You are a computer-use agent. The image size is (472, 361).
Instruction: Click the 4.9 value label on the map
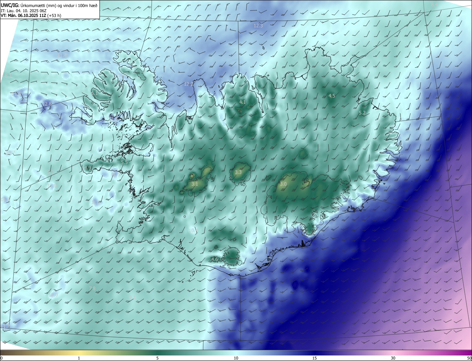pos(88,168)
